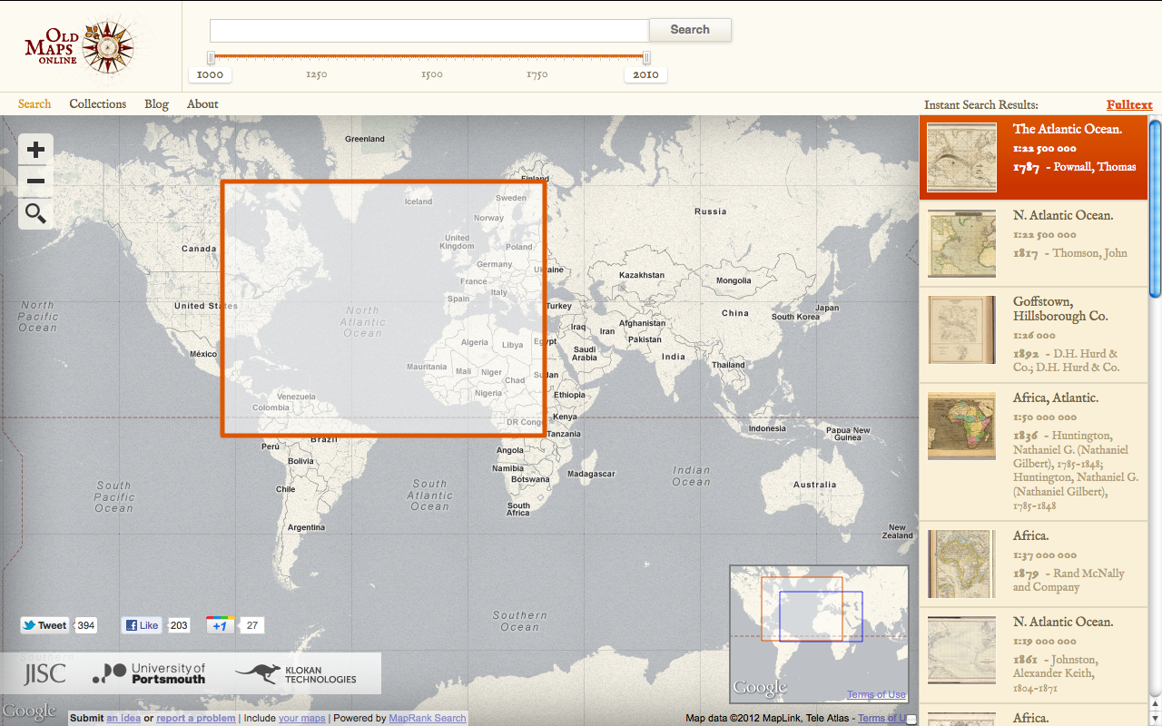The image size is (1162, 726).
Task: Open the Search navigation tab
Action: pyautogui.click(x=34, y=104)
